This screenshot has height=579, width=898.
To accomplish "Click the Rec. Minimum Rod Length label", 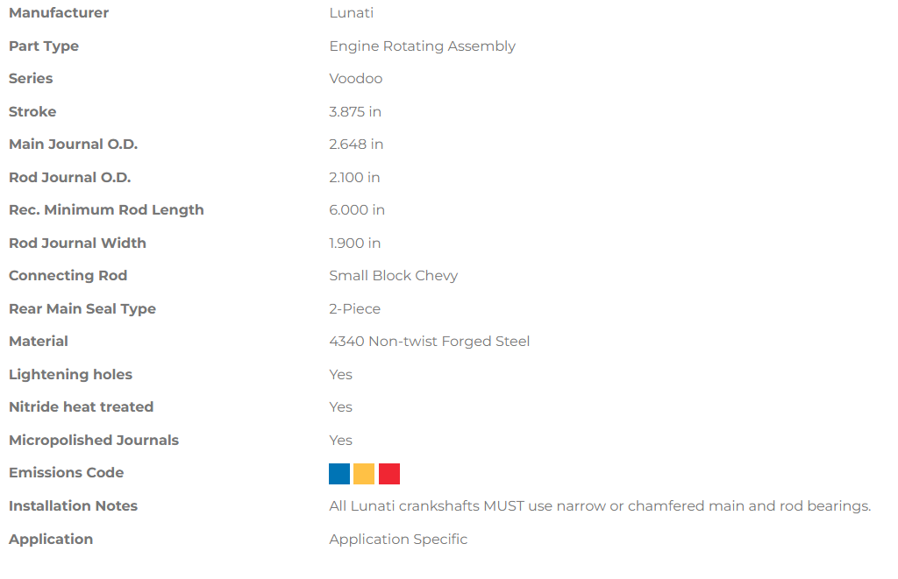I will coord(106,210).
